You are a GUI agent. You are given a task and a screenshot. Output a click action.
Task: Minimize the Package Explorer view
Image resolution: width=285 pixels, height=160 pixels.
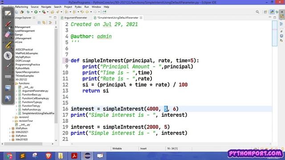(x=50, y=17)
